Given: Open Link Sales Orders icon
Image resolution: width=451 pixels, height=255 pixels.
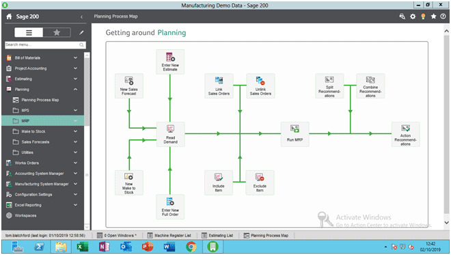Looking at the screenshot, I should pyautogui.click(x=219, y=85).
